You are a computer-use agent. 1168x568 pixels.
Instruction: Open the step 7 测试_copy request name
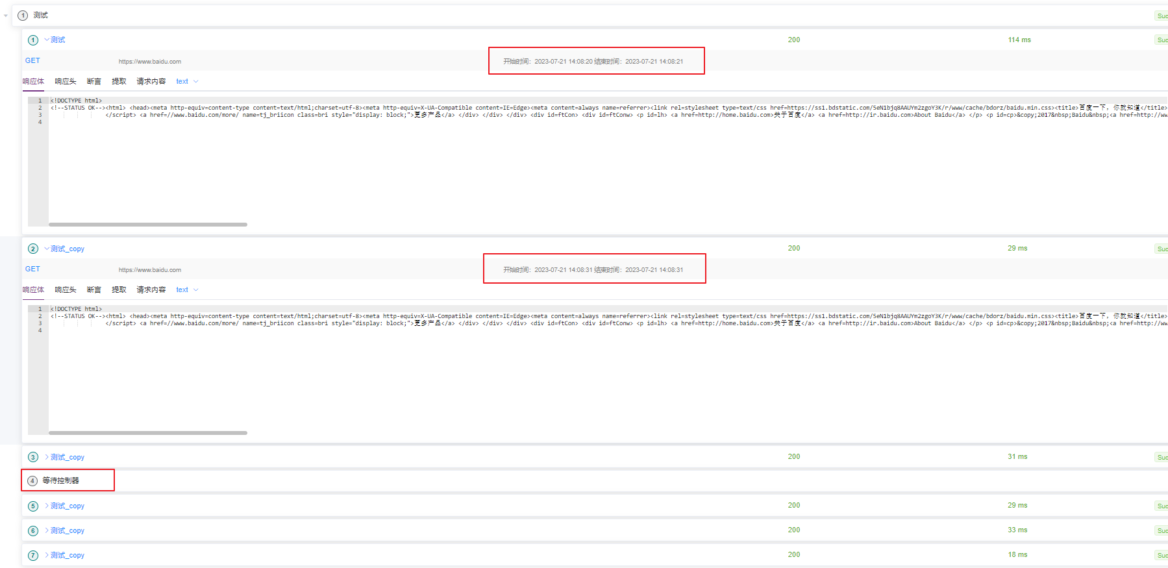(68, 555)
